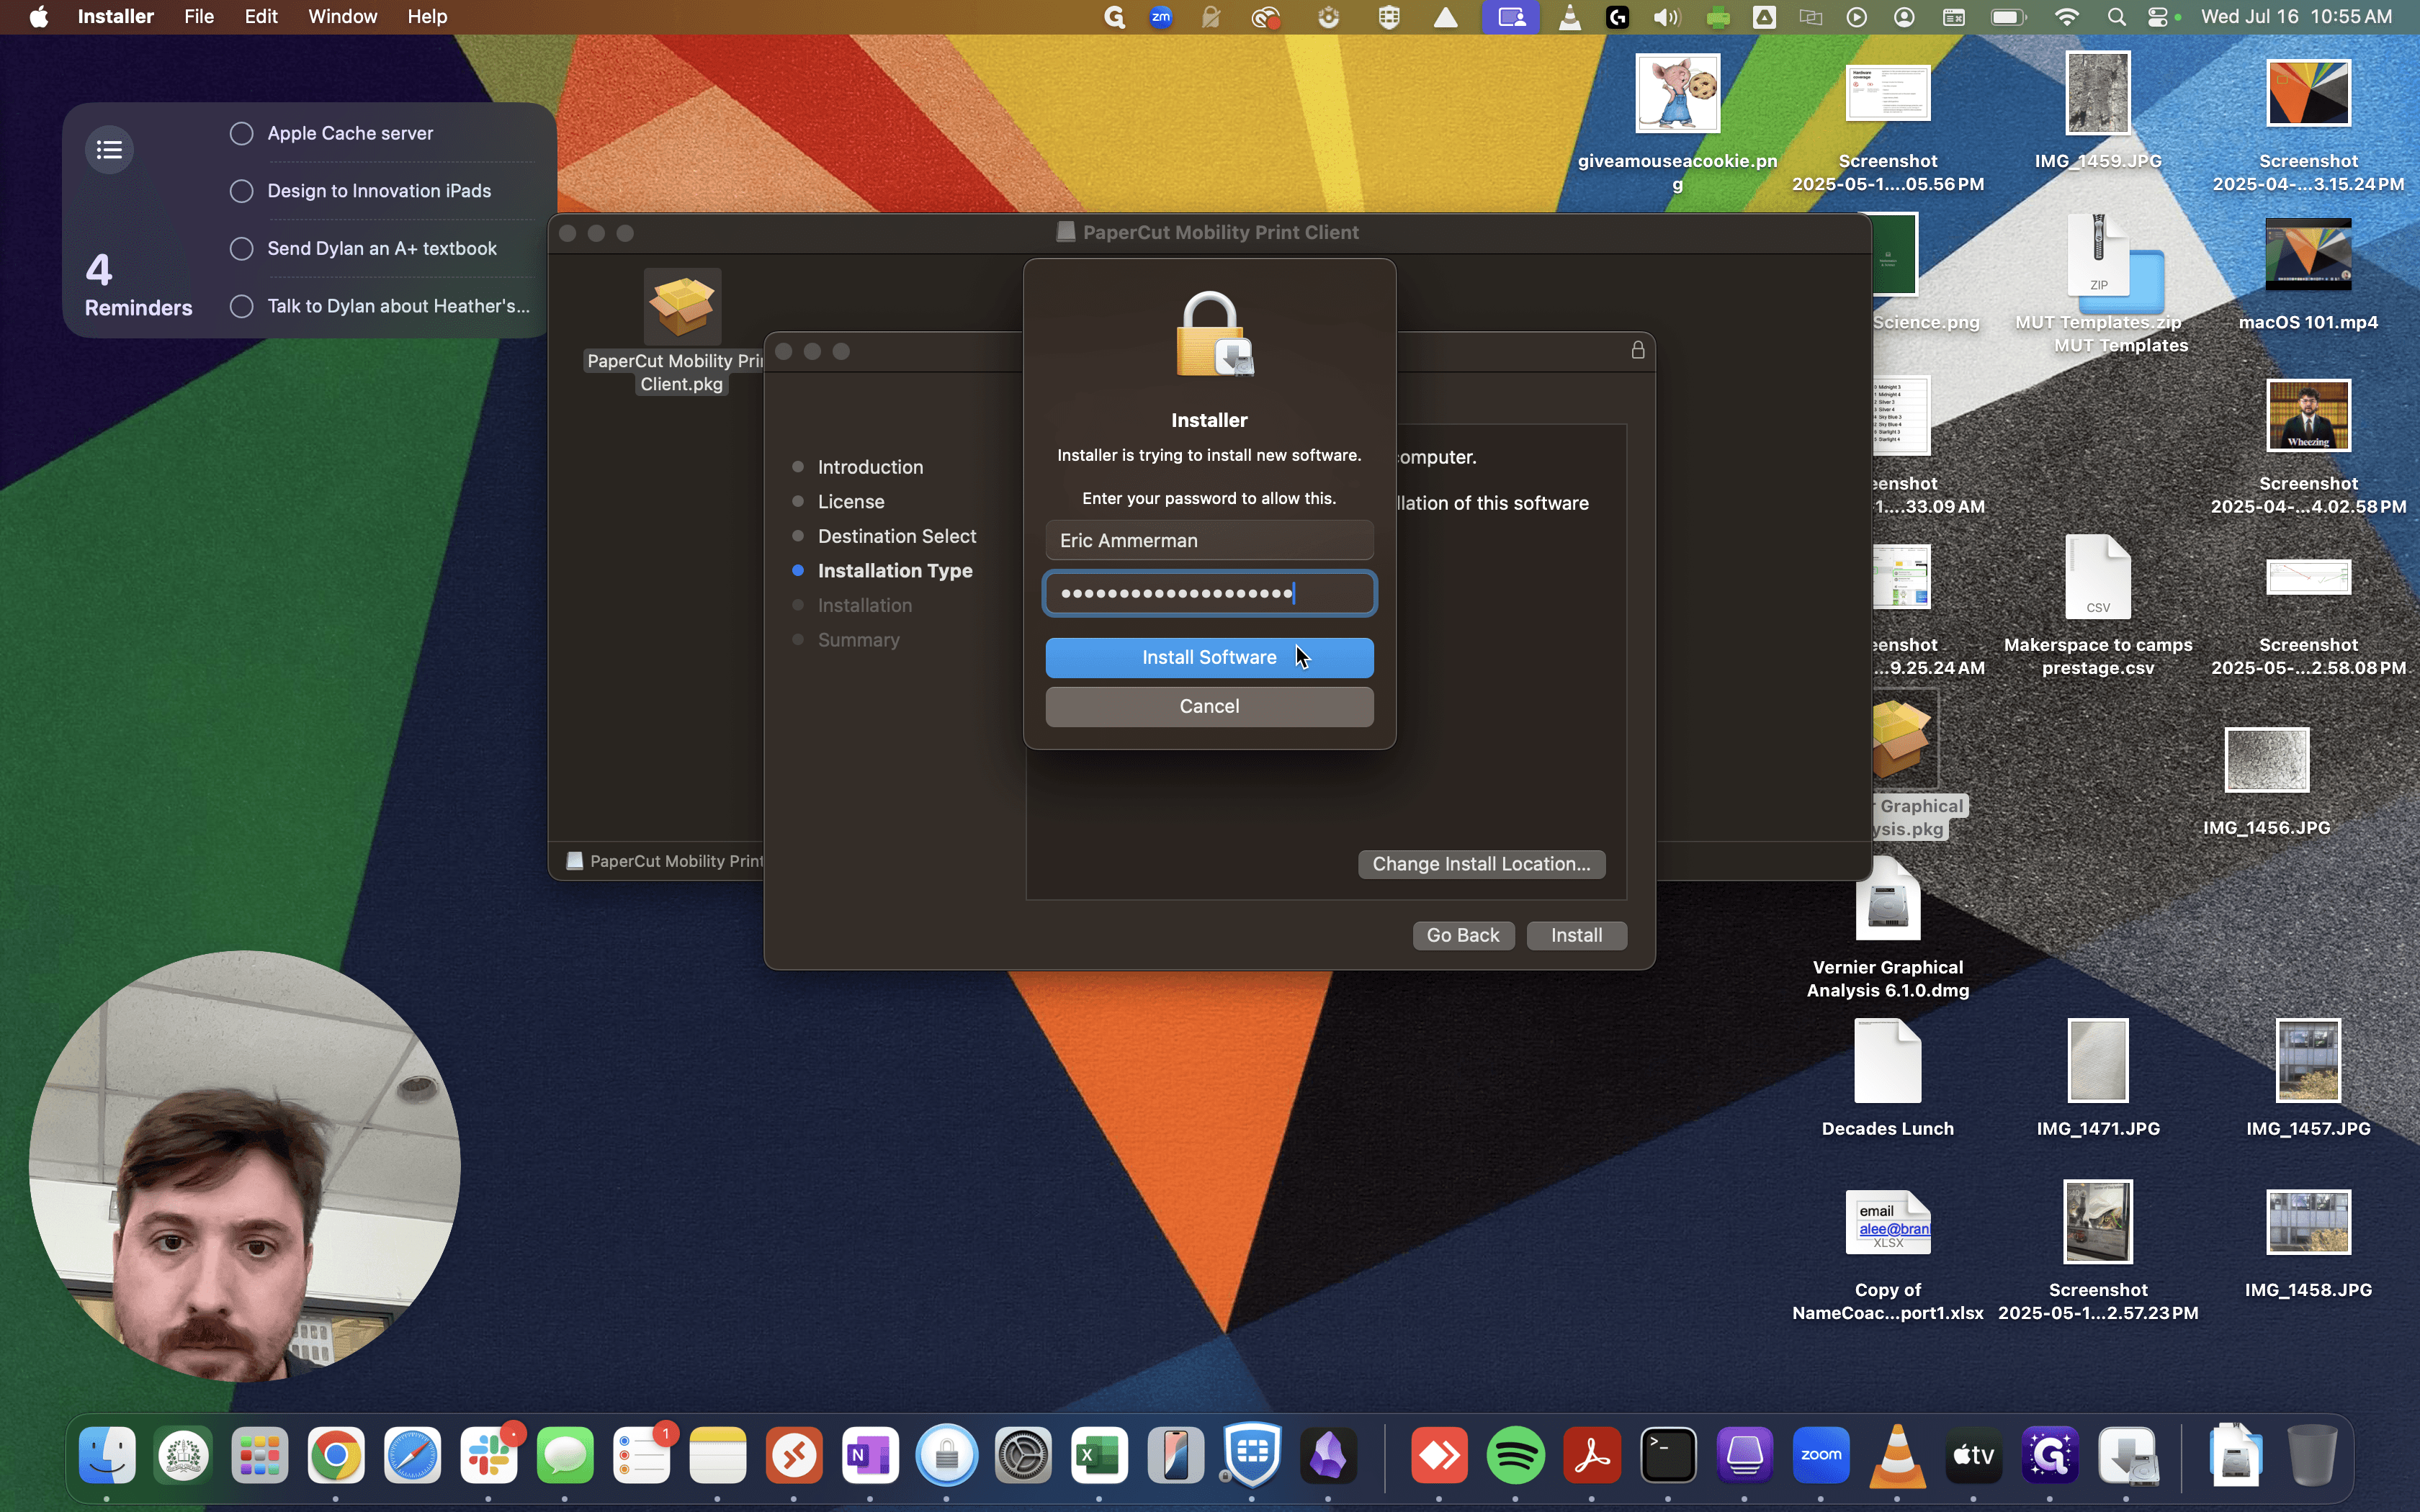Viewport: 2420px width, 1512px height.
Task: Click the Eric Ammerman username field
Action: point(1209,540)
